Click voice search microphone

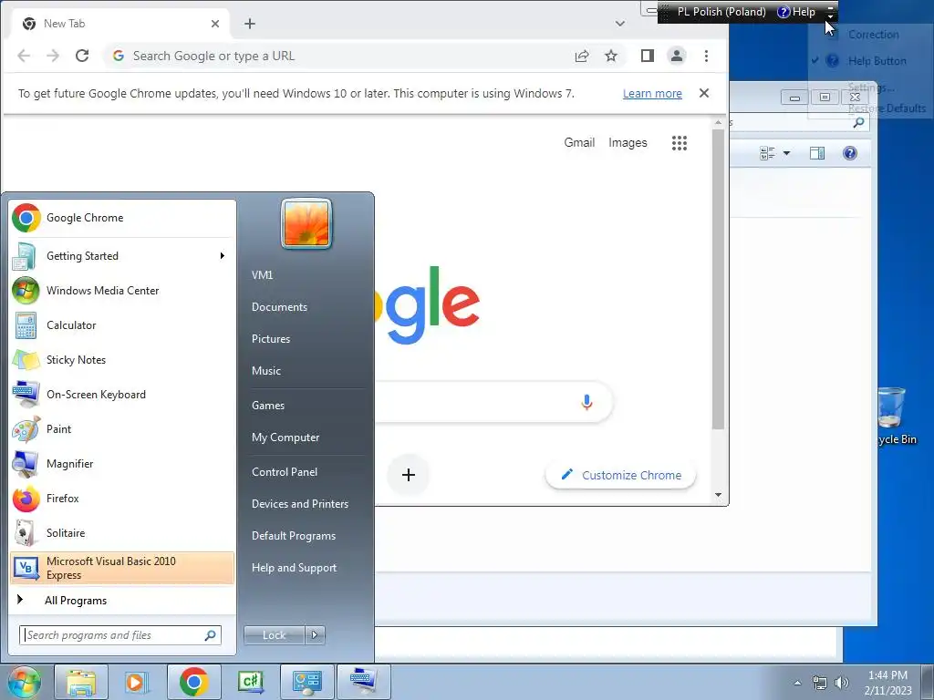(586, 402)
